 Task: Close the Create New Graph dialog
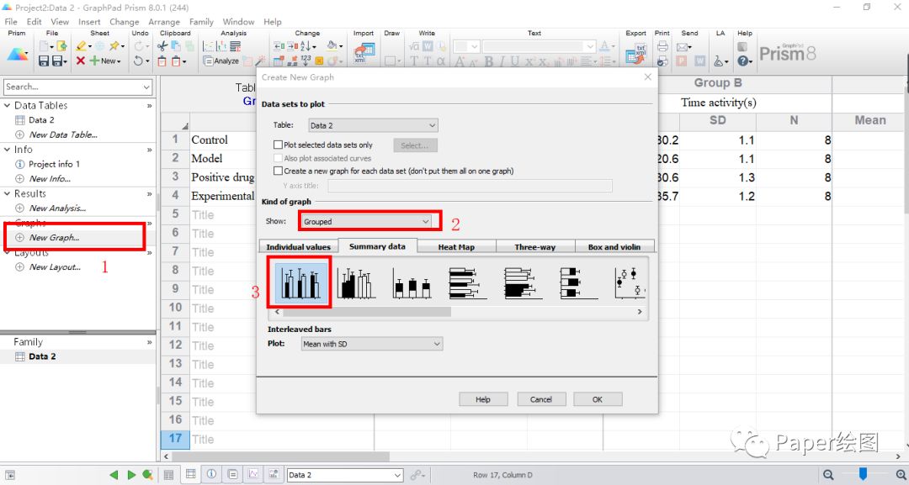click(x=647, y=77)
